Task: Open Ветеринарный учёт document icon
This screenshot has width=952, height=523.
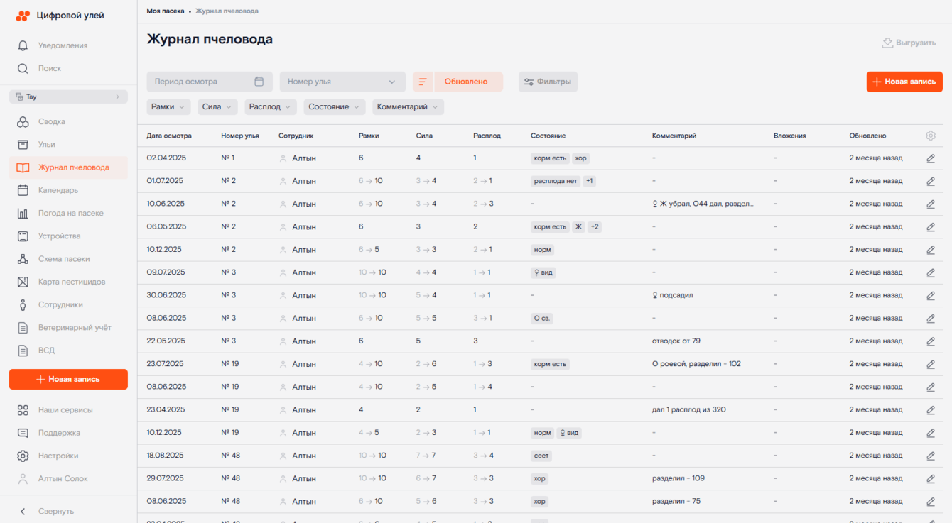Action: pyautogui.click(x=23, y=328)
